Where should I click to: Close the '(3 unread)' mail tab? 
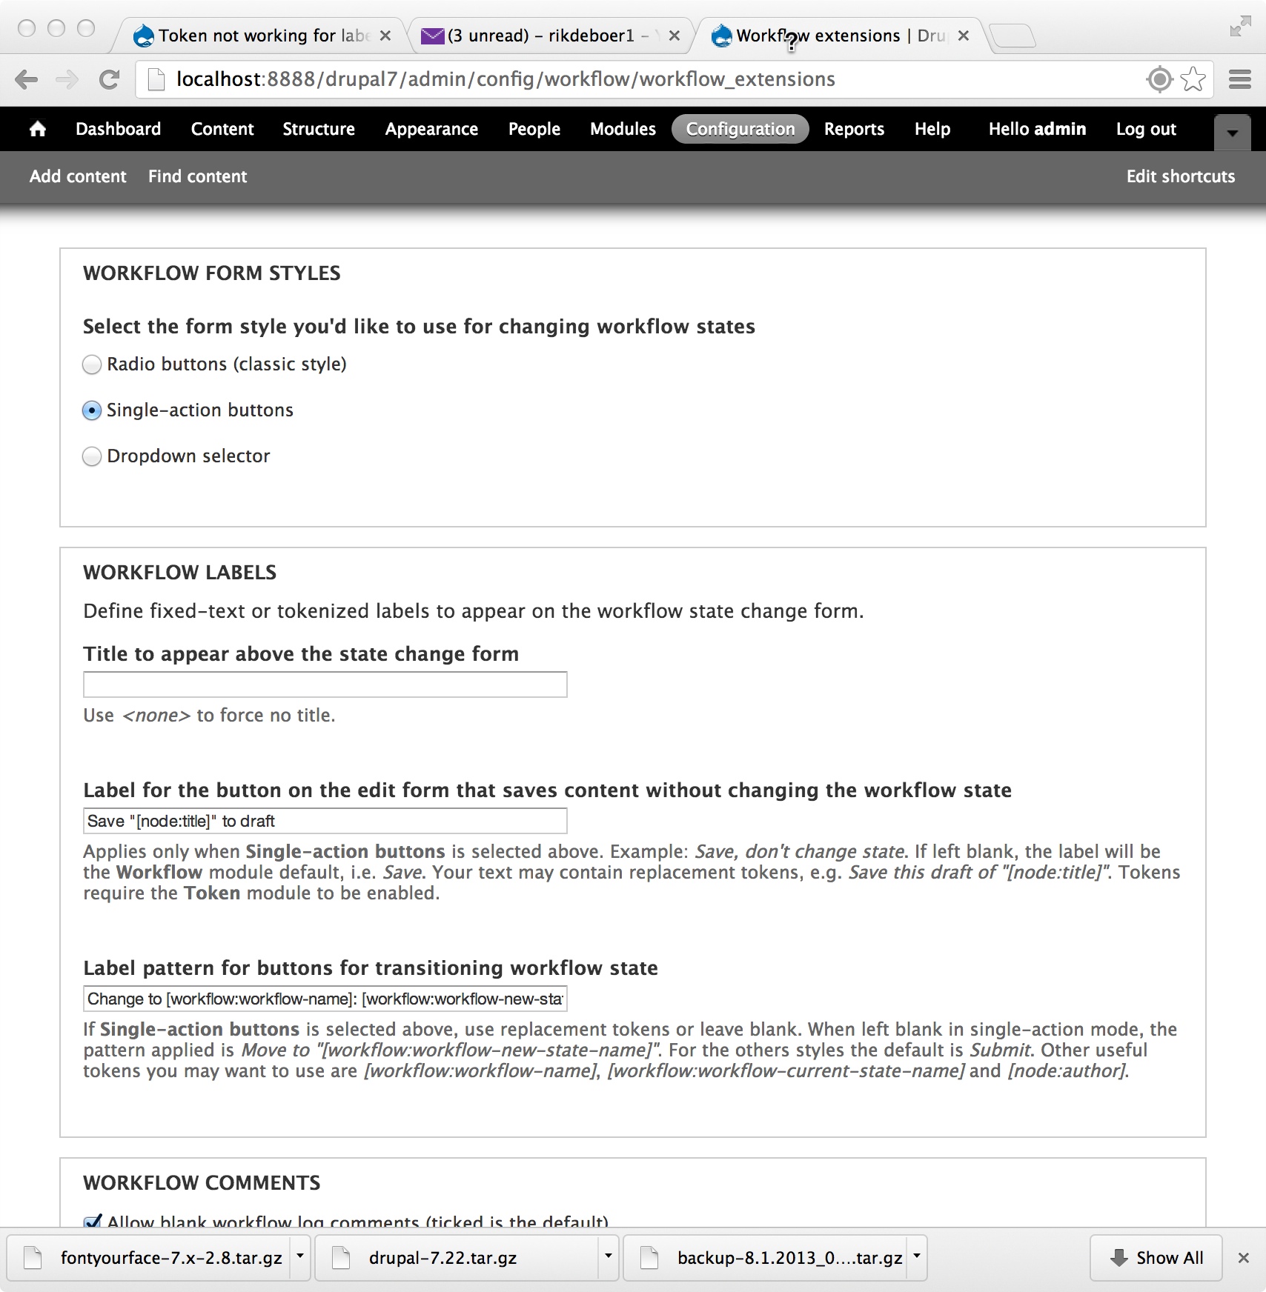pos(674,36)
